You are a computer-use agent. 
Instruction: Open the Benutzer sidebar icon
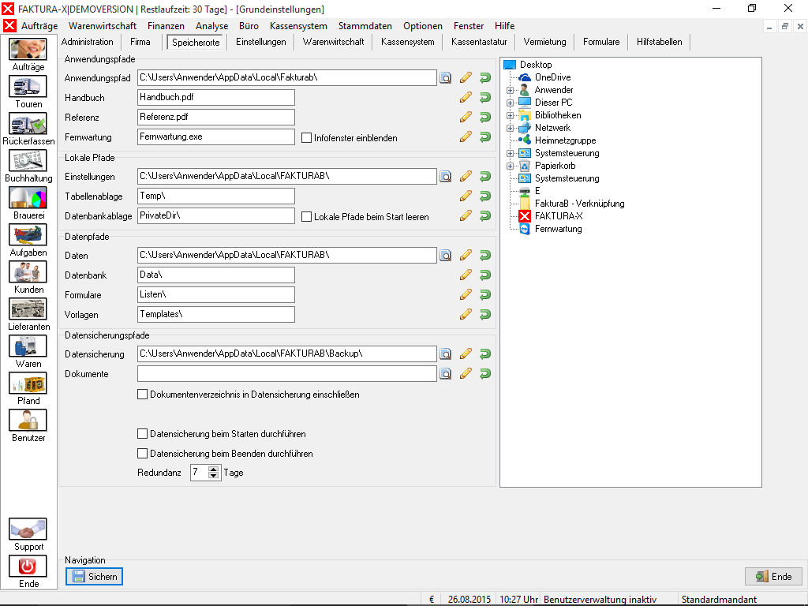[28, 420]
